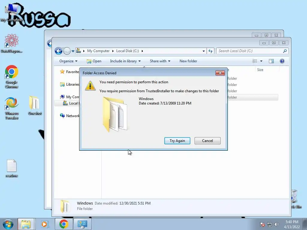Screen dimensions: 307x230
Task: Click the Forward navigation arrow
Action: (67, 51)
